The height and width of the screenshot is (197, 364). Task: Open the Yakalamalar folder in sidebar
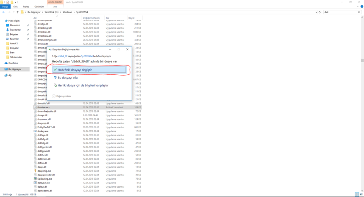point(16,57)
